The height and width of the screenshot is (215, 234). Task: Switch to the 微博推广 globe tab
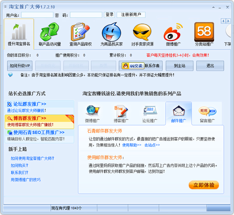tap(92, 114)
